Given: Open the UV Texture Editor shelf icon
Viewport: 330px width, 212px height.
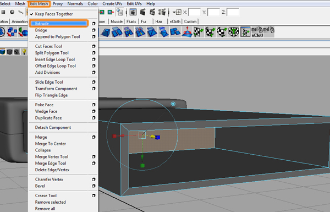Looking at the screenshot, I should [x=245, y=32].
